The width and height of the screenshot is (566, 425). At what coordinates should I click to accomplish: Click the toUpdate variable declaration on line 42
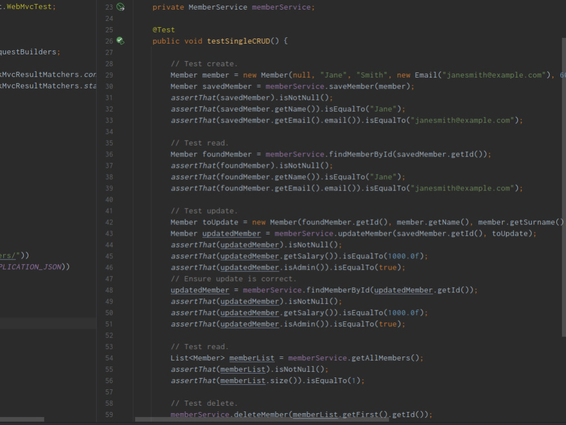[x=220, y=222]
